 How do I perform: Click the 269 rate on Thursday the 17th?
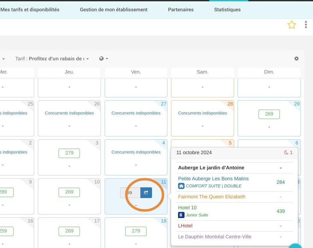[x=69, y=231]
